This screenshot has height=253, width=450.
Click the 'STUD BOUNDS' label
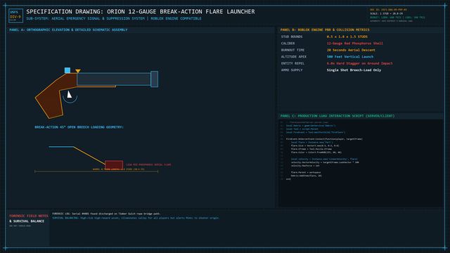[x=292, y=37]
